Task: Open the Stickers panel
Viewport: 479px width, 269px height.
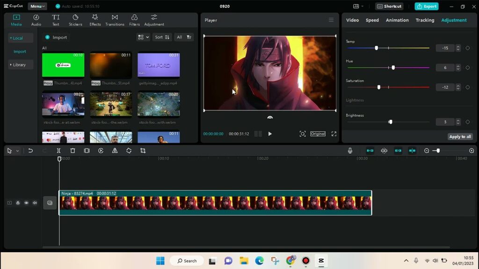Action: coord(75,20)
